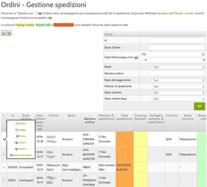This screenshot has height=187, width=207.
Task: Click order number 18853
Action: point(86,167)
